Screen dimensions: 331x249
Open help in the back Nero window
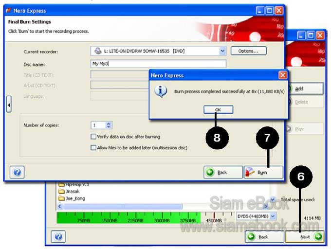click(x=58, y=237)
